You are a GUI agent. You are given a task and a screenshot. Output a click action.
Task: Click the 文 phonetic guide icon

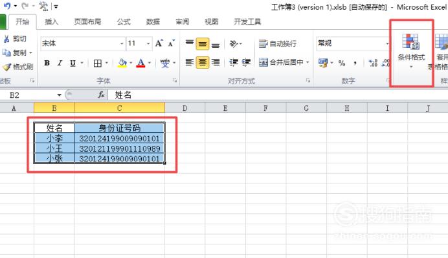tap(165, 63)
